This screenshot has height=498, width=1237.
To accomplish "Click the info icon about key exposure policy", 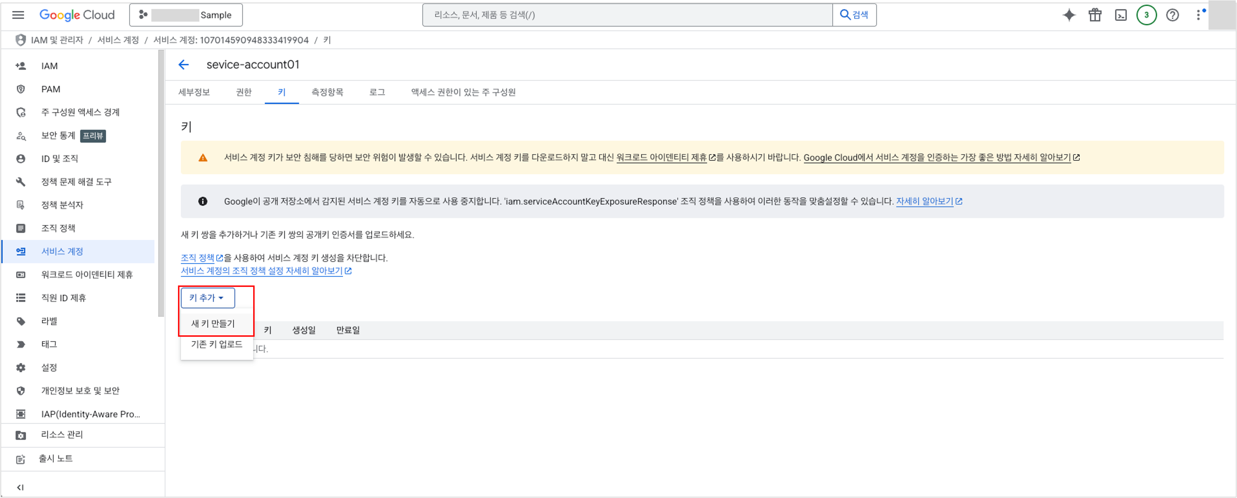I will point(203,201).
